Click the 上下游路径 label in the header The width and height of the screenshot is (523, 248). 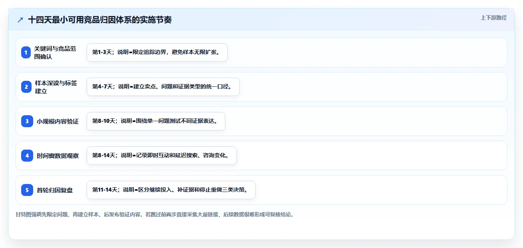(493, 18)
